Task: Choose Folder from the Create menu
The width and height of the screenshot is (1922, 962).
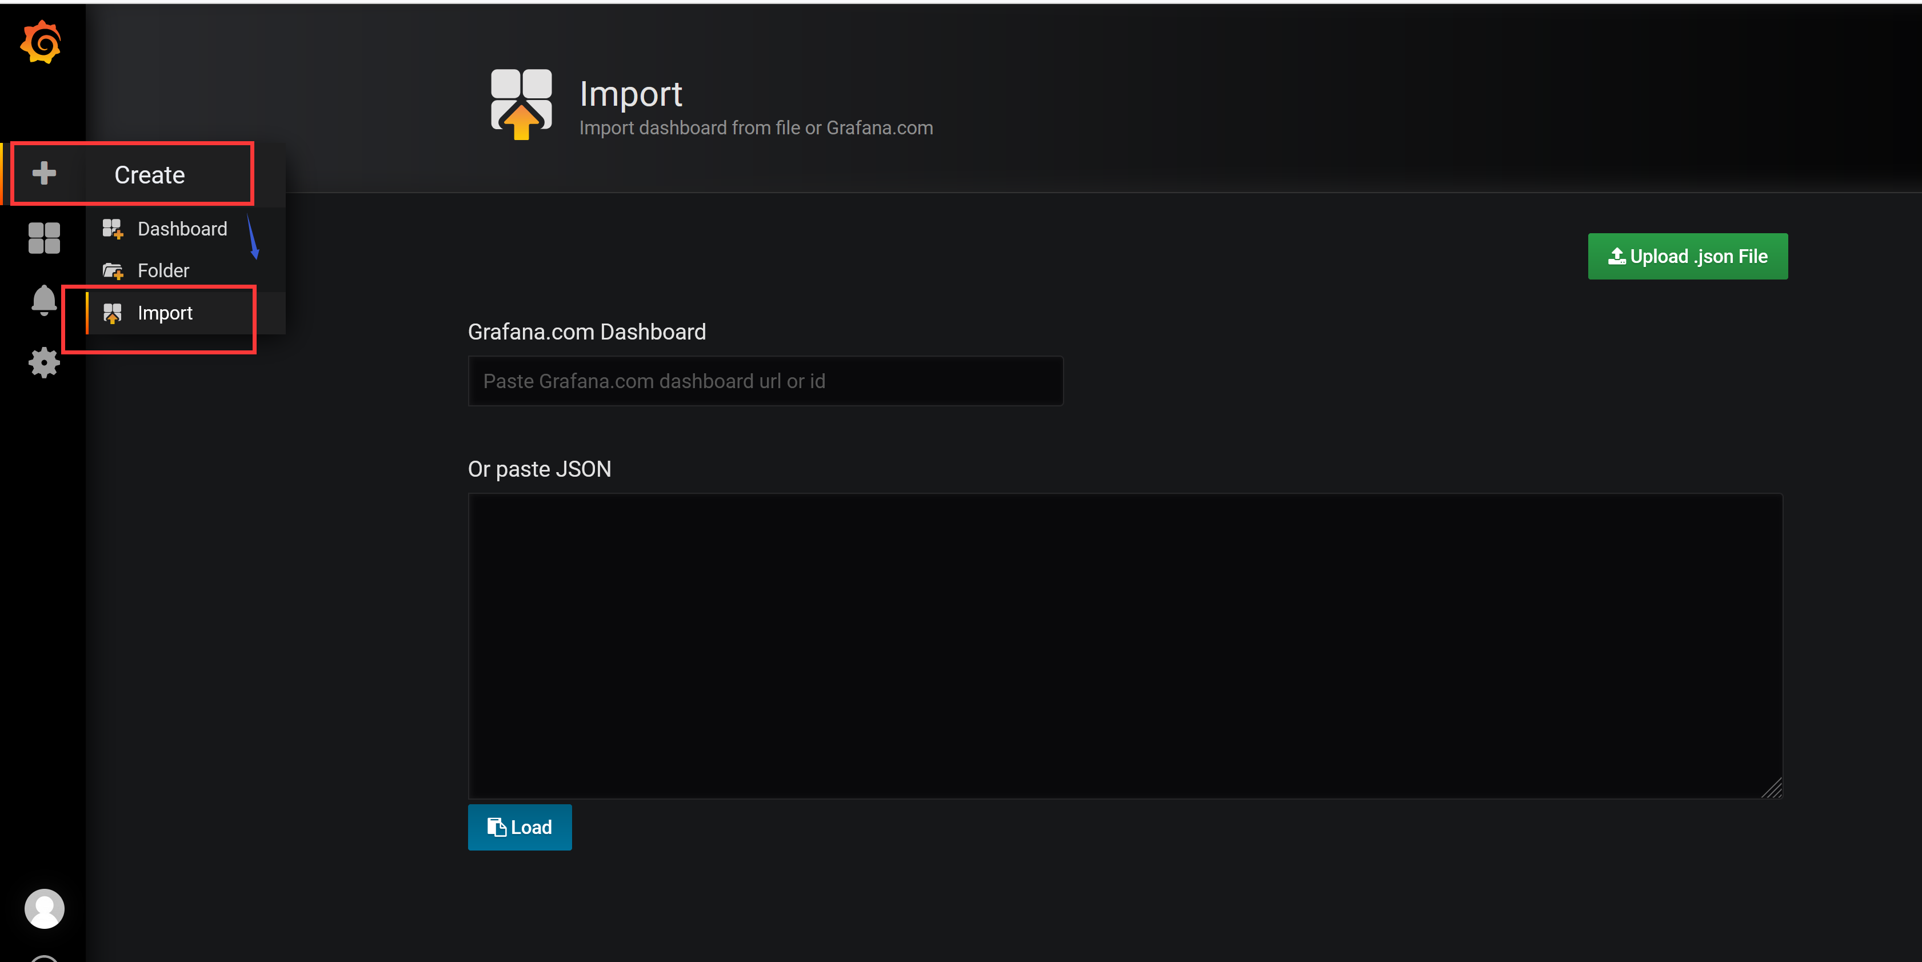Action: (x=163, y=271)
